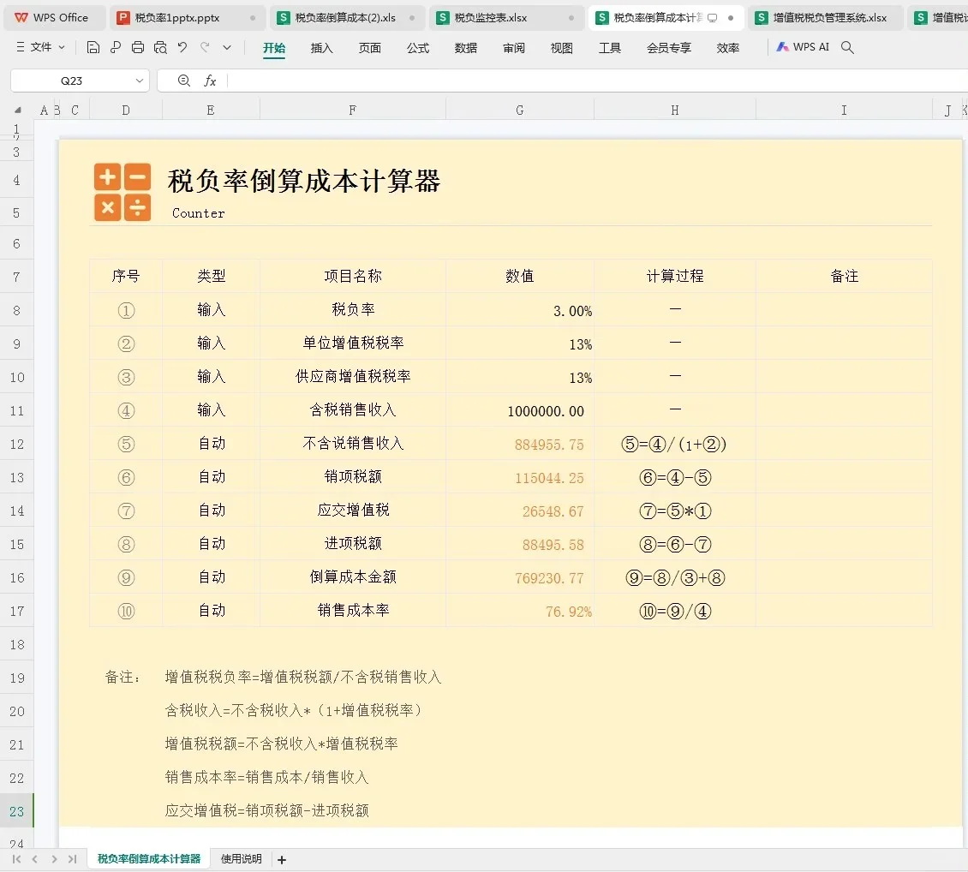Image resolution: width=968 pixels, height=872 pixels.
Task: Expand the Name Box dropdown arrow
Action: [140, 81]
